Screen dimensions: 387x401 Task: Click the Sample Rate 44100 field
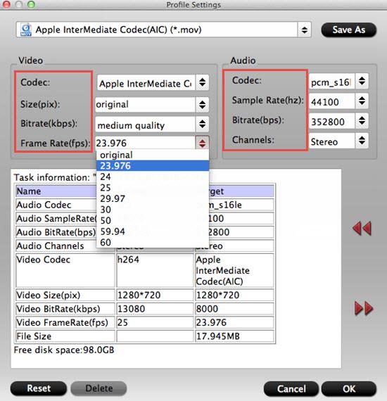click(331, 101)
